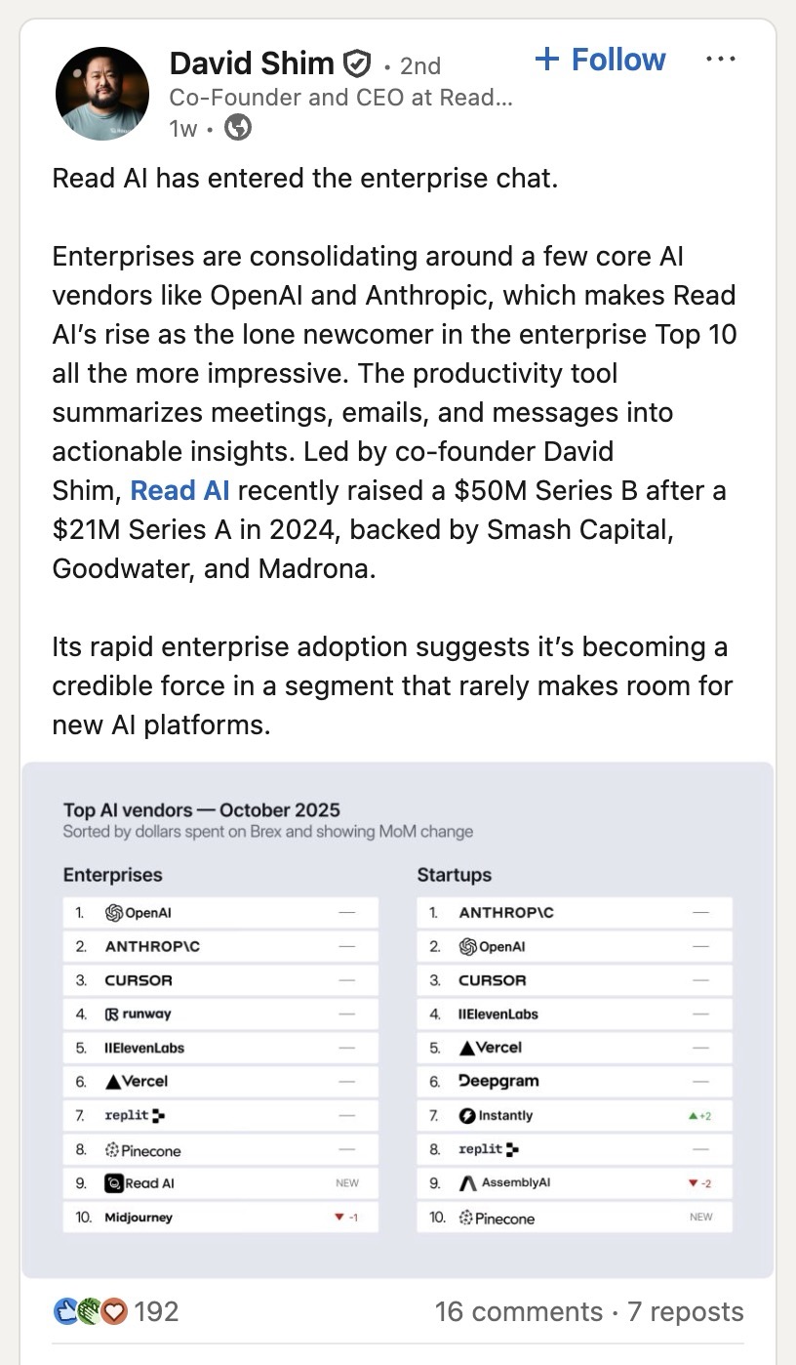Click the Replit logo at Enterprises rank 7
796x1365 pixels.
point(157,1115)
